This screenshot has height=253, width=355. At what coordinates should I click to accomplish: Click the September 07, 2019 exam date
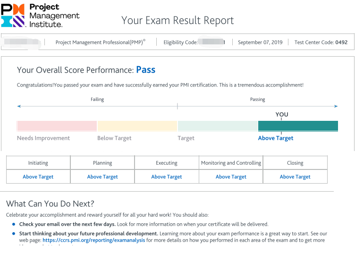(x=260, y=42)
